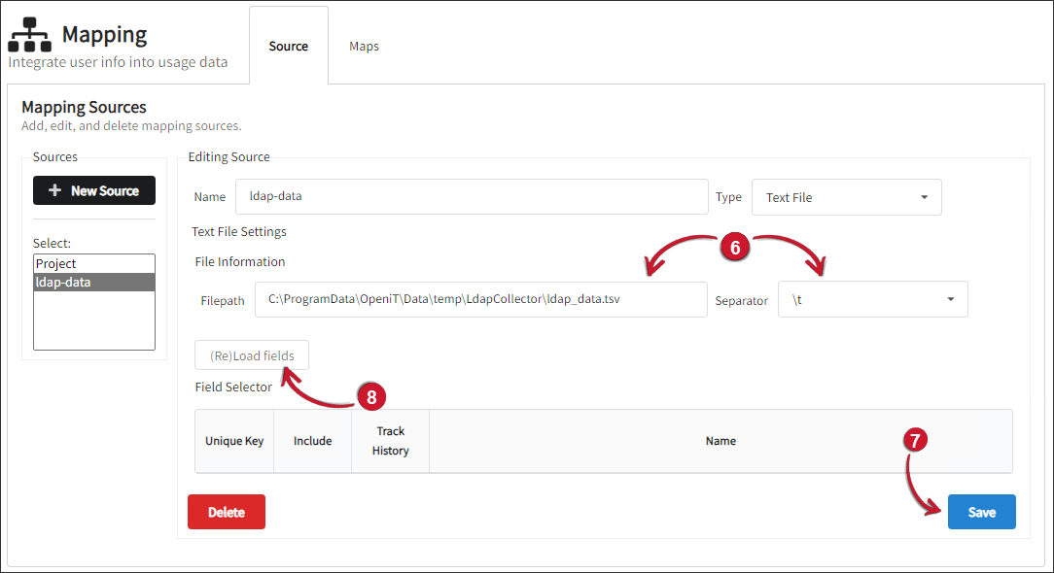Click the Separator dropdown arrow
Image resolution: width=1054 pixels, height=573 pixels.
[x=951, y=299]
